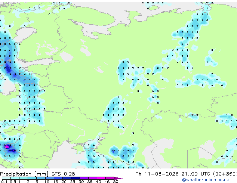Screen dimensions: 237x183
Task: Open the weatheronline.co.uk copyright link
Action: click(x=206, y=180)
